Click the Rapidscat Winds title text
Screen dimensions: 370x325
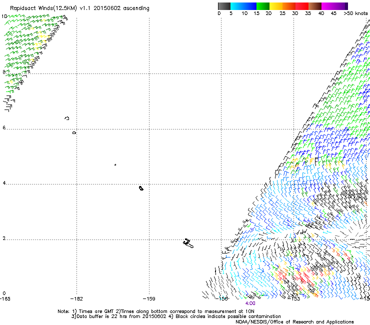point(79,8)
